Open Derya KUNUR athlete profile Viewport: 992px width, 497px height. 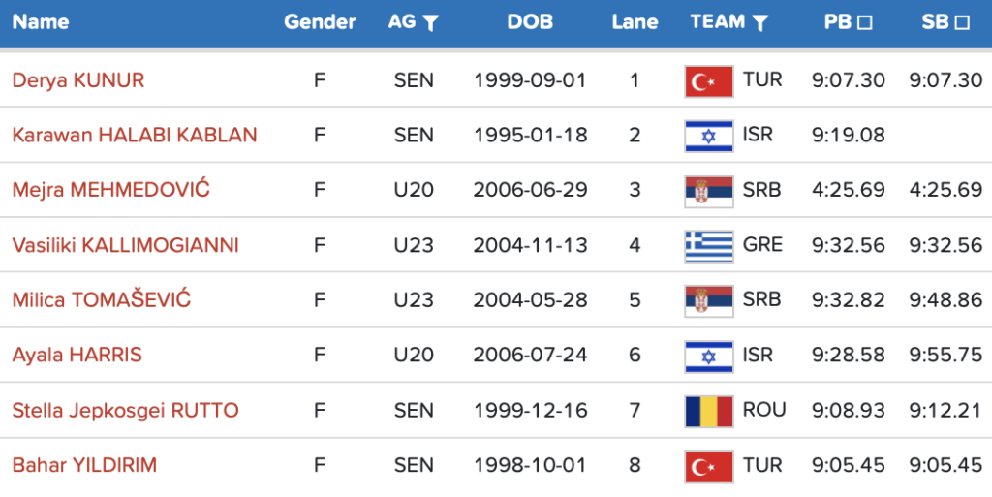point(77,80)
